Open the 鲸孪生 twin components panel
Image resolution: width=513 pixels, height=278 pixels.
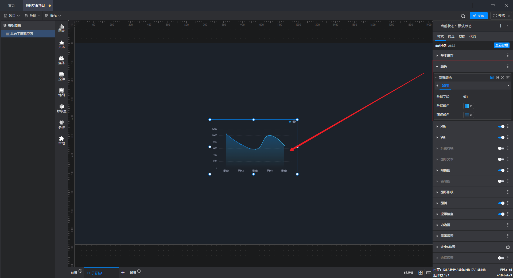[x=61, y=108]
